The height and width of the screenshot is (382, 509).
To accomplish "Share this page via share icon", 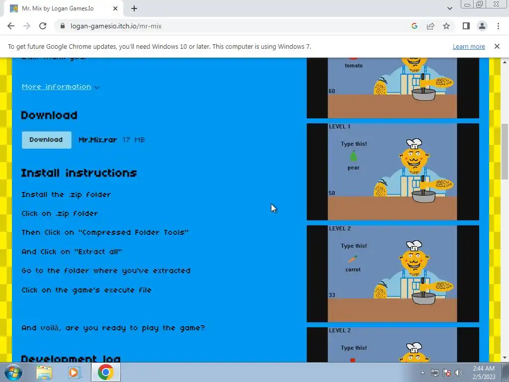I will point(430,26).
